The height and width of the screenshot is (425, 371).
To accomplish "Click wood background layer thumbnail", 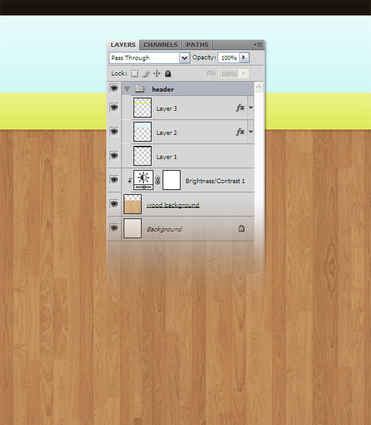I will tap(132, 204).
